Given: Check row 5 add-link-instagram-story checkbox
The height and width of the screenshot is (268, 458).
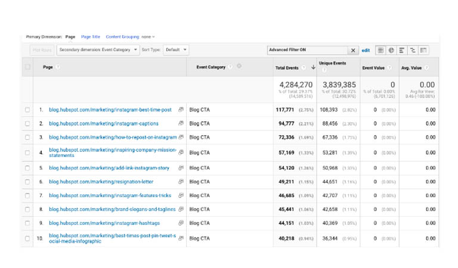Looking at the screenshot, I should (x=27, y=168).
